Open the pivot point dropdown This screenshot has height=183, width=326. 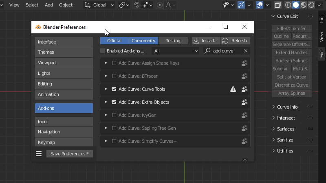point(124,5)
